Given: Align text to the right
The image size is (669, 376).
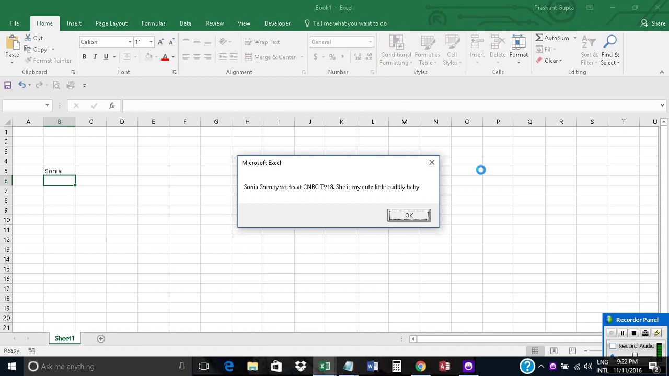Looking at the screenshot, I should click(x=207, y=57).
